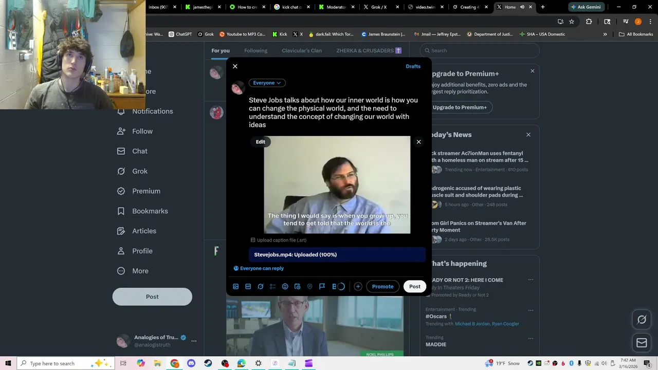Switch to Following timeline tab
The height and width of the screenshot is (370, 658).
coord(255,50)
